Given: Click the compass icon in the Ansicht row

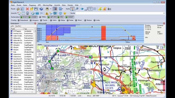Looking at the screenshot, I should (x=33, y=13).
